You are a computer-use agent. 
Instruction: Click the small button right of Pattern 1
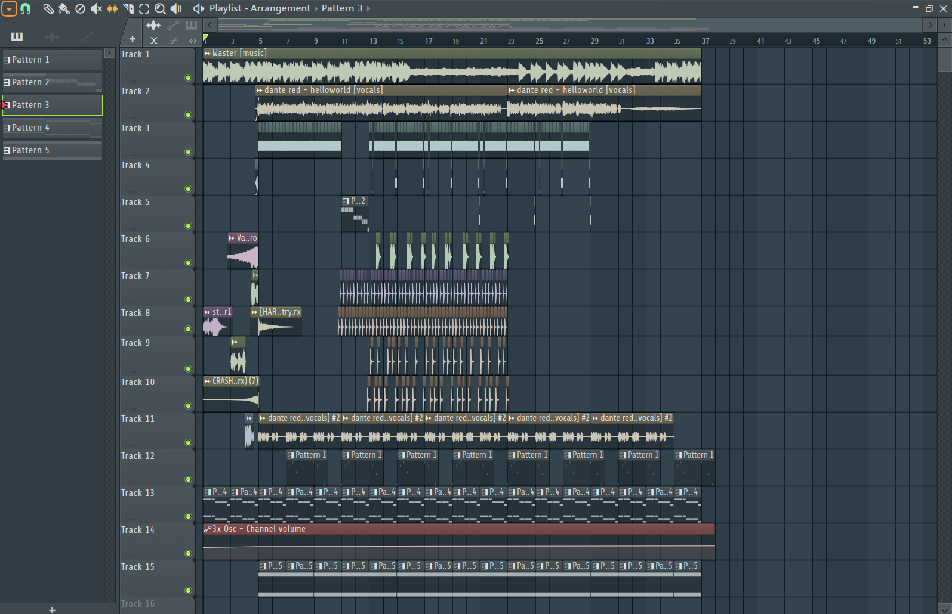point(110,53)
